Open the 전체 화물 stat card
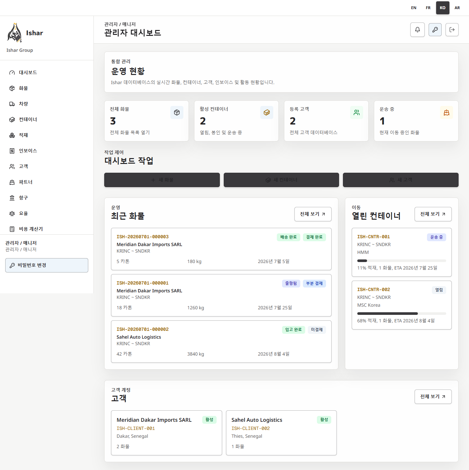 point(147,121)
